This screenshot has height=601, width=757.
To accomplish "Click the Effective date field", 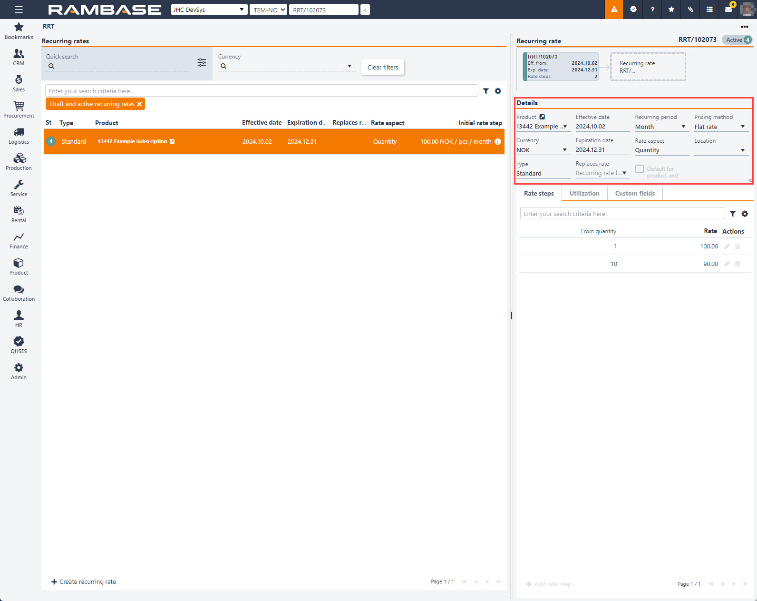I will pyautogui.click(x=602, y=127).
